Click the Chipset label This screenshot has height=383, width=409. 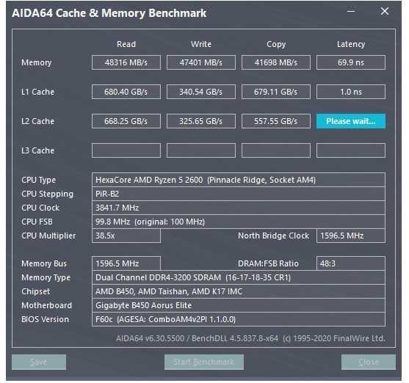pyautogui.click(x=36, y=291)
